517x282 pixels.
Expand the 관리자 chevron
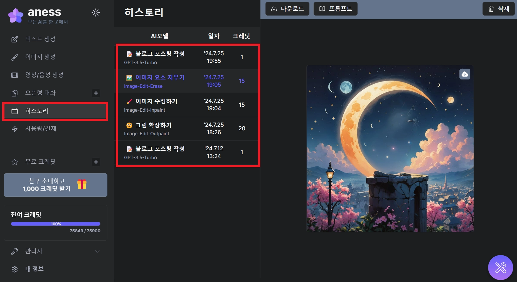[x=97, y=251]
